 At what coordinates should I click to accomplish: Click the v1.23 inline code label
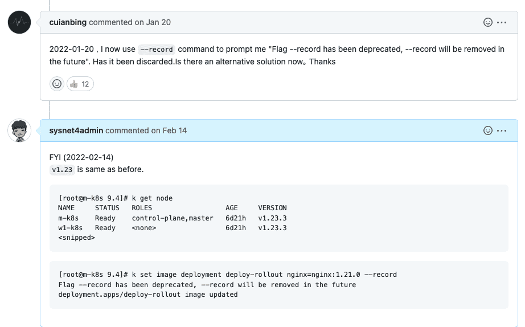[x=62, y=170]
